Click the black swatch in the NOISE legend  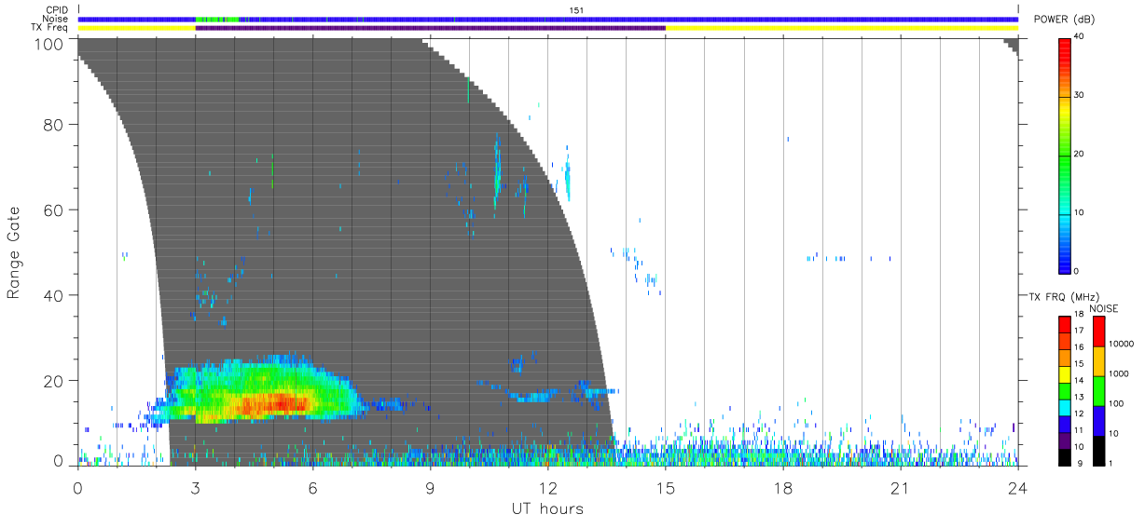point(1098,450)
